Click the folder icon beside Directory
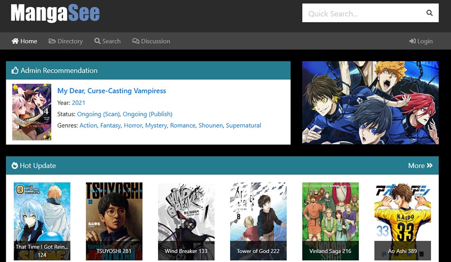 click(52, 41)
